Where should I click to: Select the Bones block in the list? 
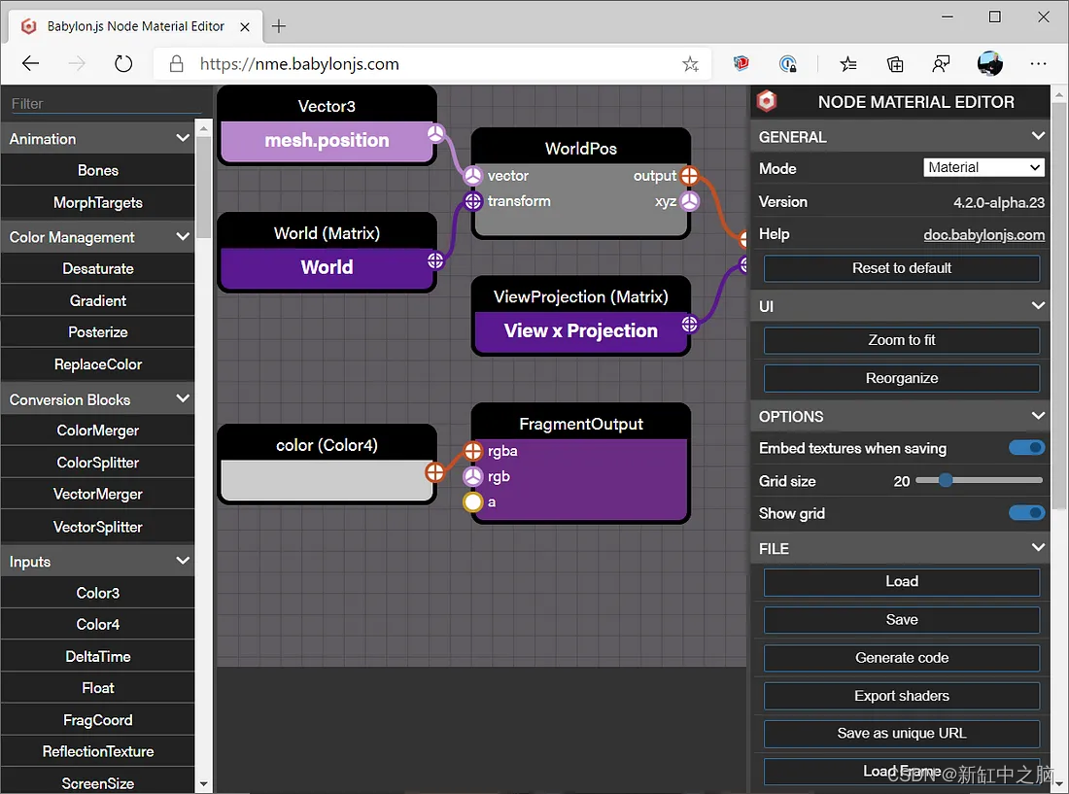click(97, 170)
